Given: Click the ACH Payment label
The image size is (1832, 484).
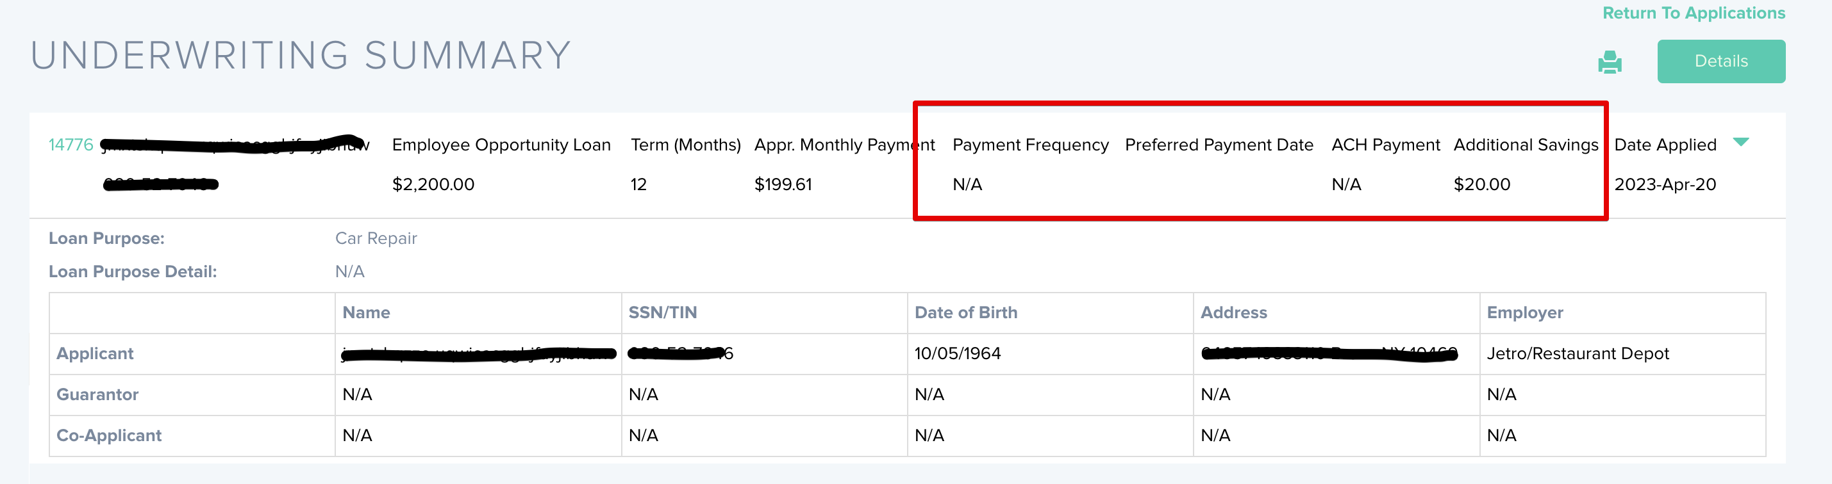Looking at the screenshot, I should (x=1385, y=145).
